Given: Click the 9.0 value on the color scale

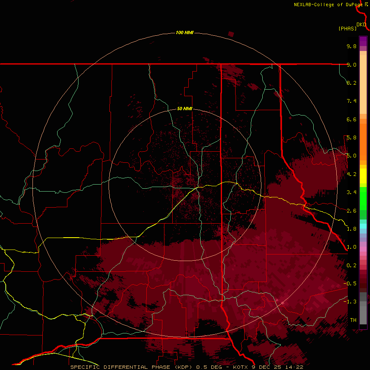Looking at the screenshot, I should pos(351,65).
